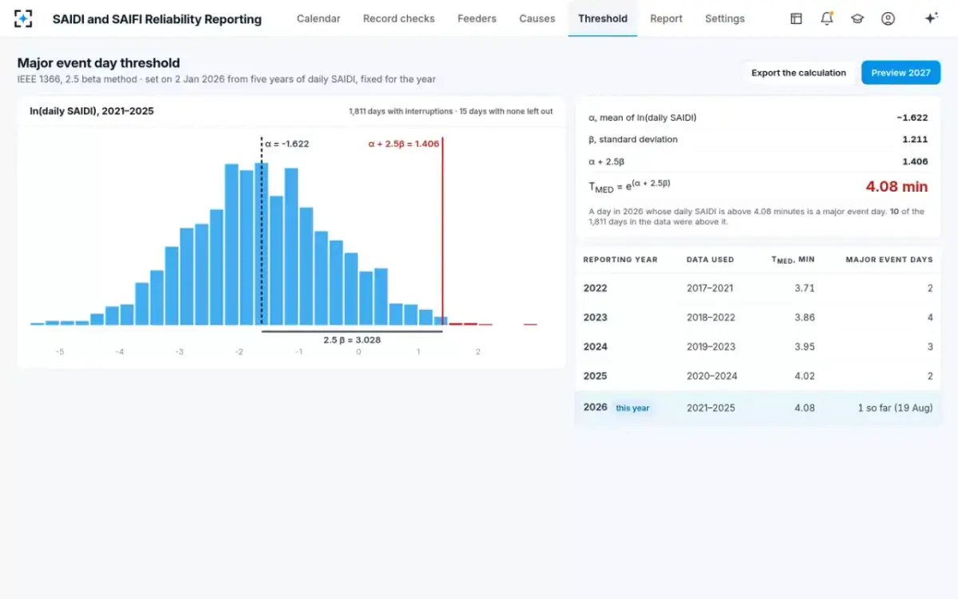This screenshot has height=599, width=958.
Task: Select the 2025 reporting year row
Action: 758,376
